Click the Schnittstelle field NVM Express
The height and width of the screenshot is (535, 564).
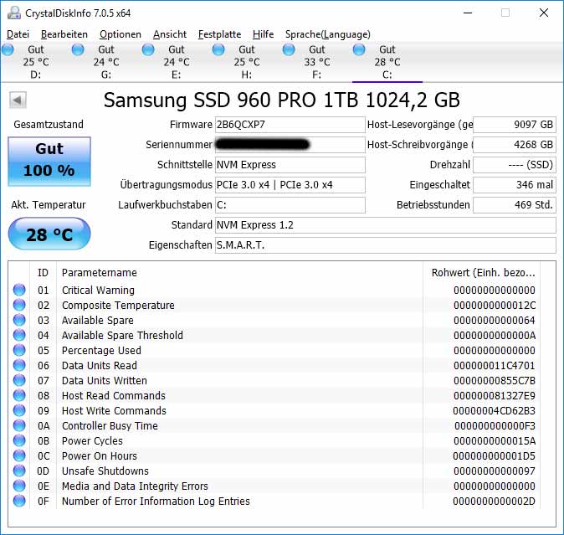tap(290, 165)
